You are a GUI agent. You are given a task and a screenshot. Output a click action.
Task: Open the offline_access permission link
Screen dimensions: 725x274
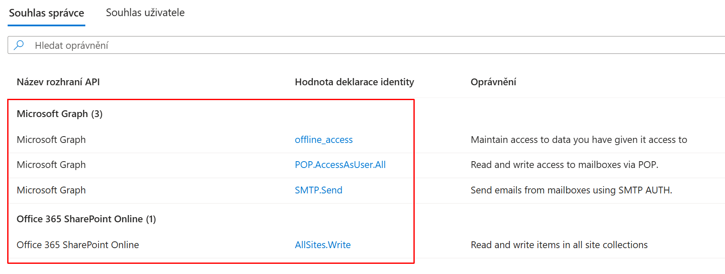(323, 140)
